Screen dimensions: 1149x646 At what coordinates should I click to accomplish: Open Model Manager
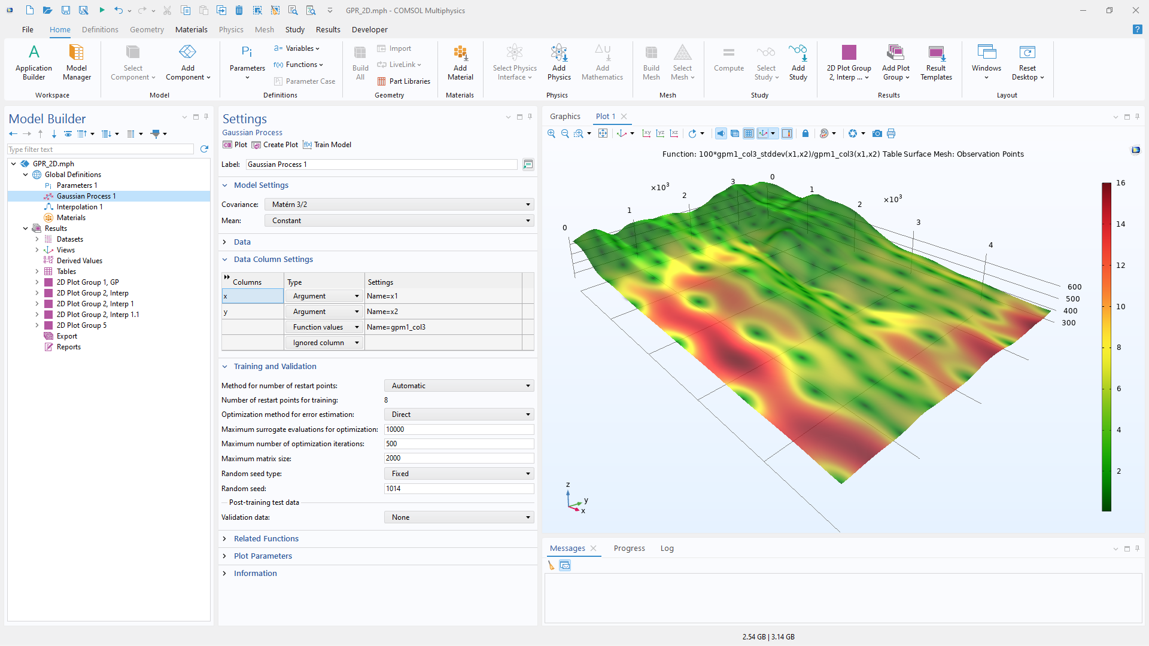pyautogui.click(x=77, y=62)
